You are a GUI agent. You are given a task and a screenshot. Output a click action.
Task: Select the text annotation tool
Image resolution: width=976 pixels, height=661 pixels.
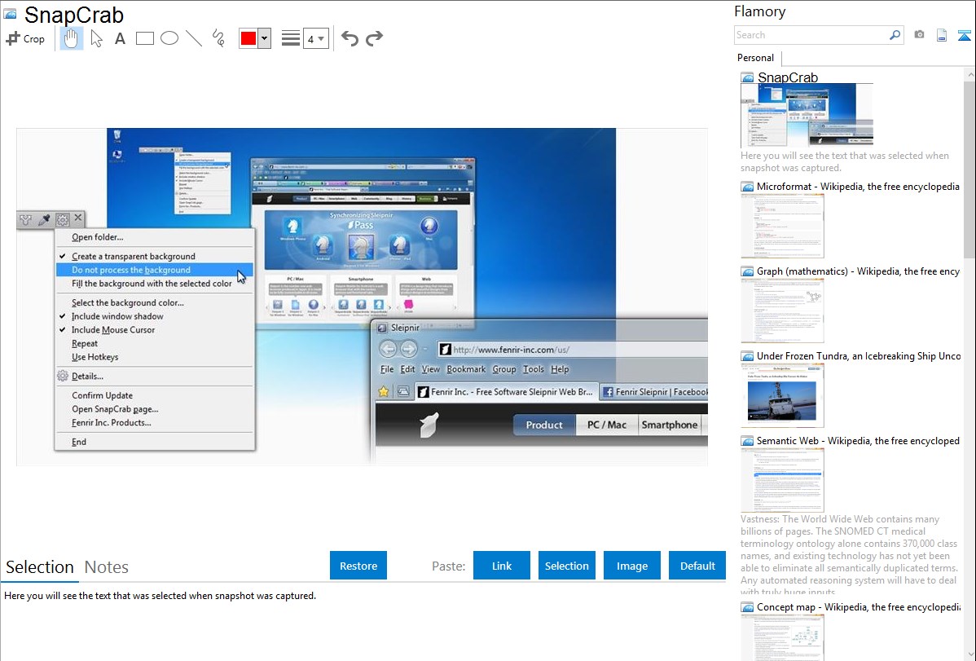[x=120, y=38]
